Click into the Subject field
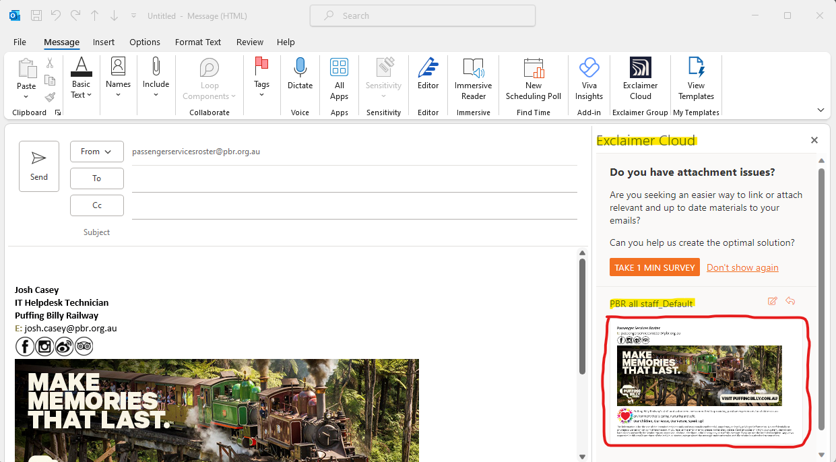Screen dimensions: 836x462 pyautogui.click(x=354, y=232)
